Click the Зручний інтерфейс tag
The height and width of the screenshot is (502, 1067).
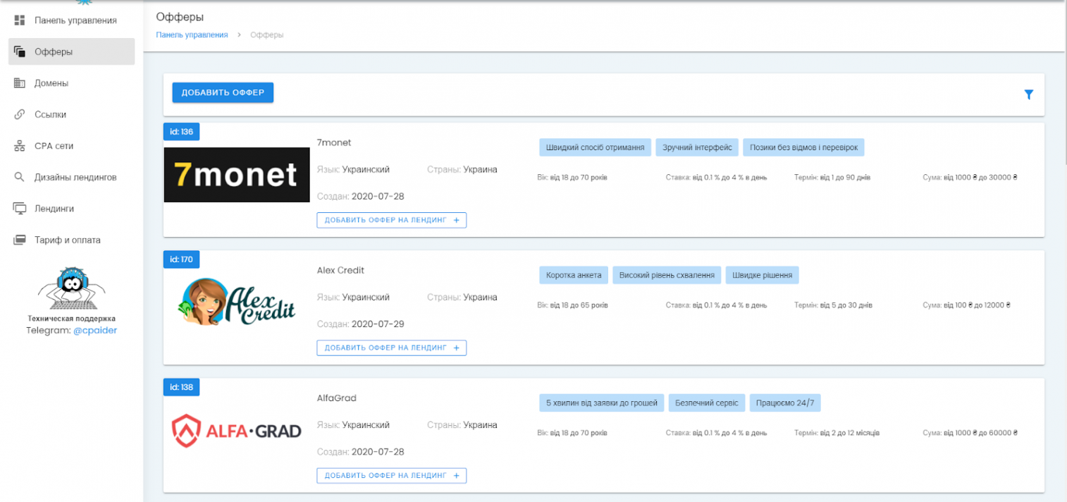coord(698,147)
